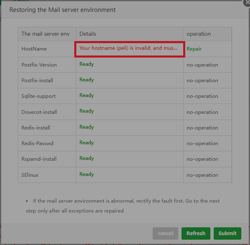Cancel the mail server restore dialog
This screenshot has height=245, width=250.
pos(165,233)
